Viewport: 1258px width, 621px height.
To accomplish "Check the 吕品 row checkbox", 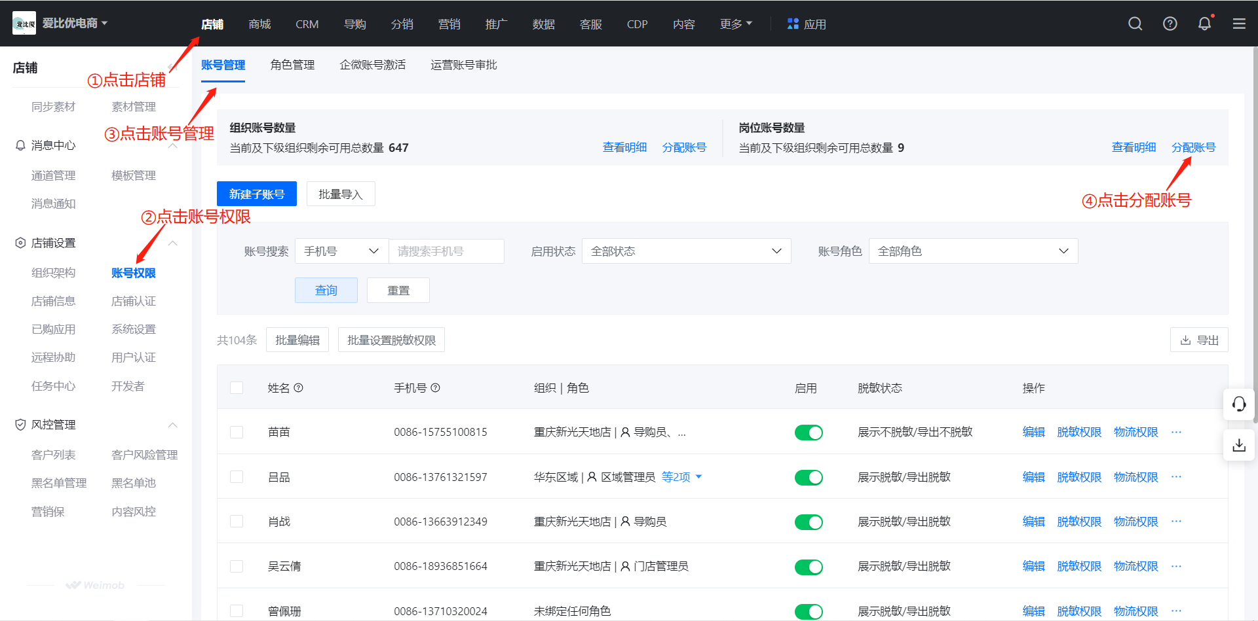I will 237,477.
